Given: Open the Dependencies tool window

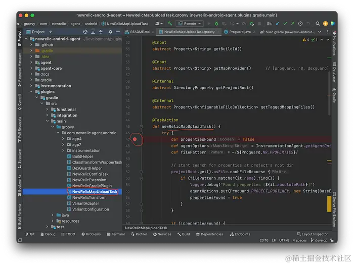Looking at the screenshot, I should (x=209, y=234).
